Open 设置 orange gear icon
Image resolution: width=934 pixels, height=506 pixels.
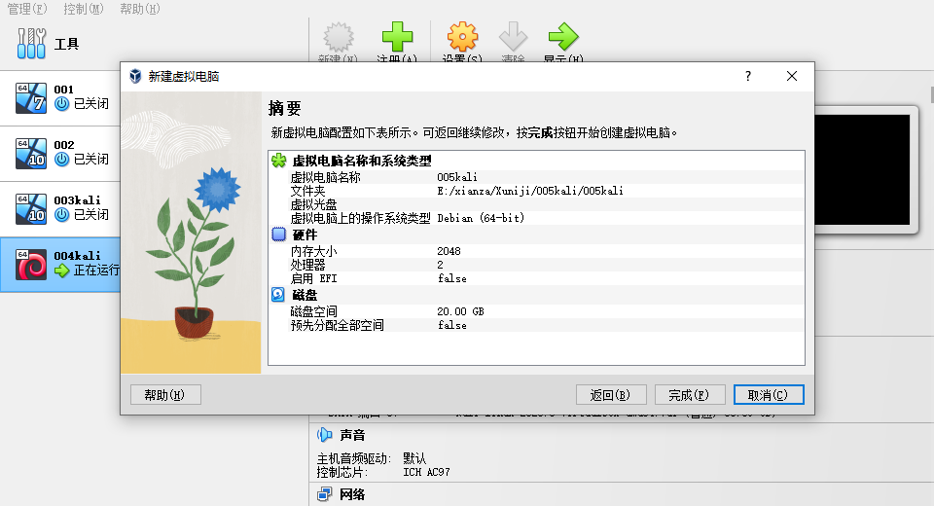pyautogui.click(x=463, y=37)
